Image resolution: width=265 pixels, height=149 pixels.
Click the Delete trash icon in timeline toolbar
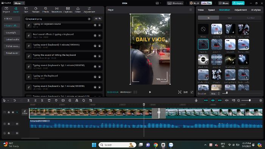pyautogui.click(x=49, y=100)
